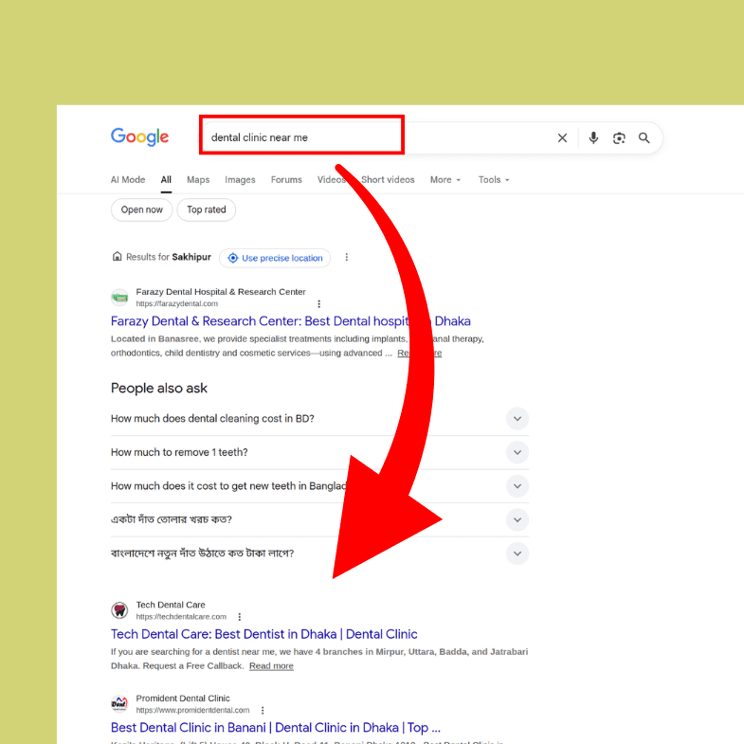
Task: Open options menu next to Use precise location
Action: click(347, 257)
